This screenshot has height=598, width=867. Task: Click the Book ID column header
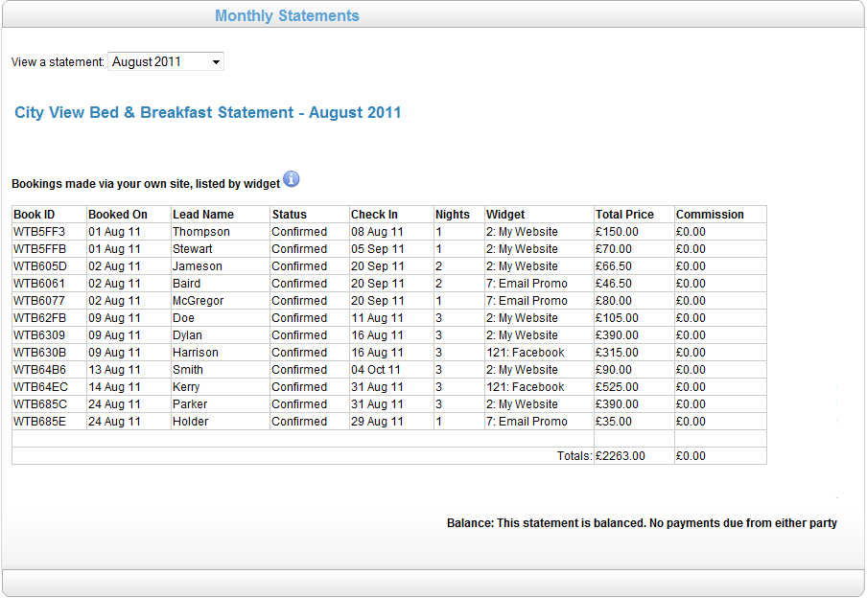(35, 215)
